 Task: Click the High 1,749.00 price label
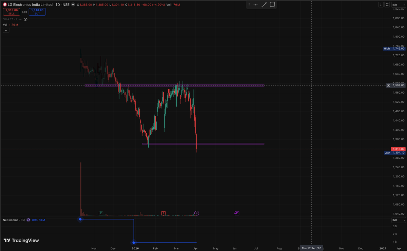point(394,49)
